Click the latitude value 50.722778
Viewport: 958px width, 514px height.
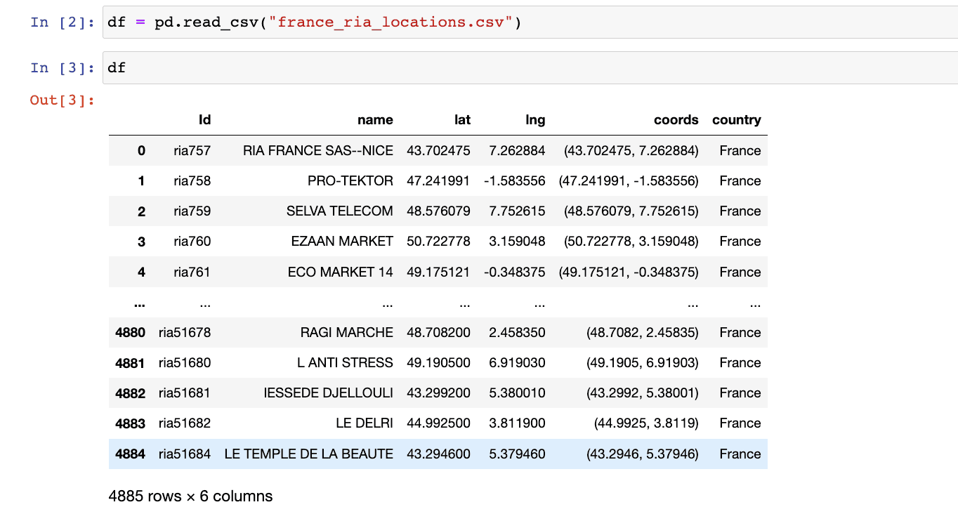(x=438, y=242)
